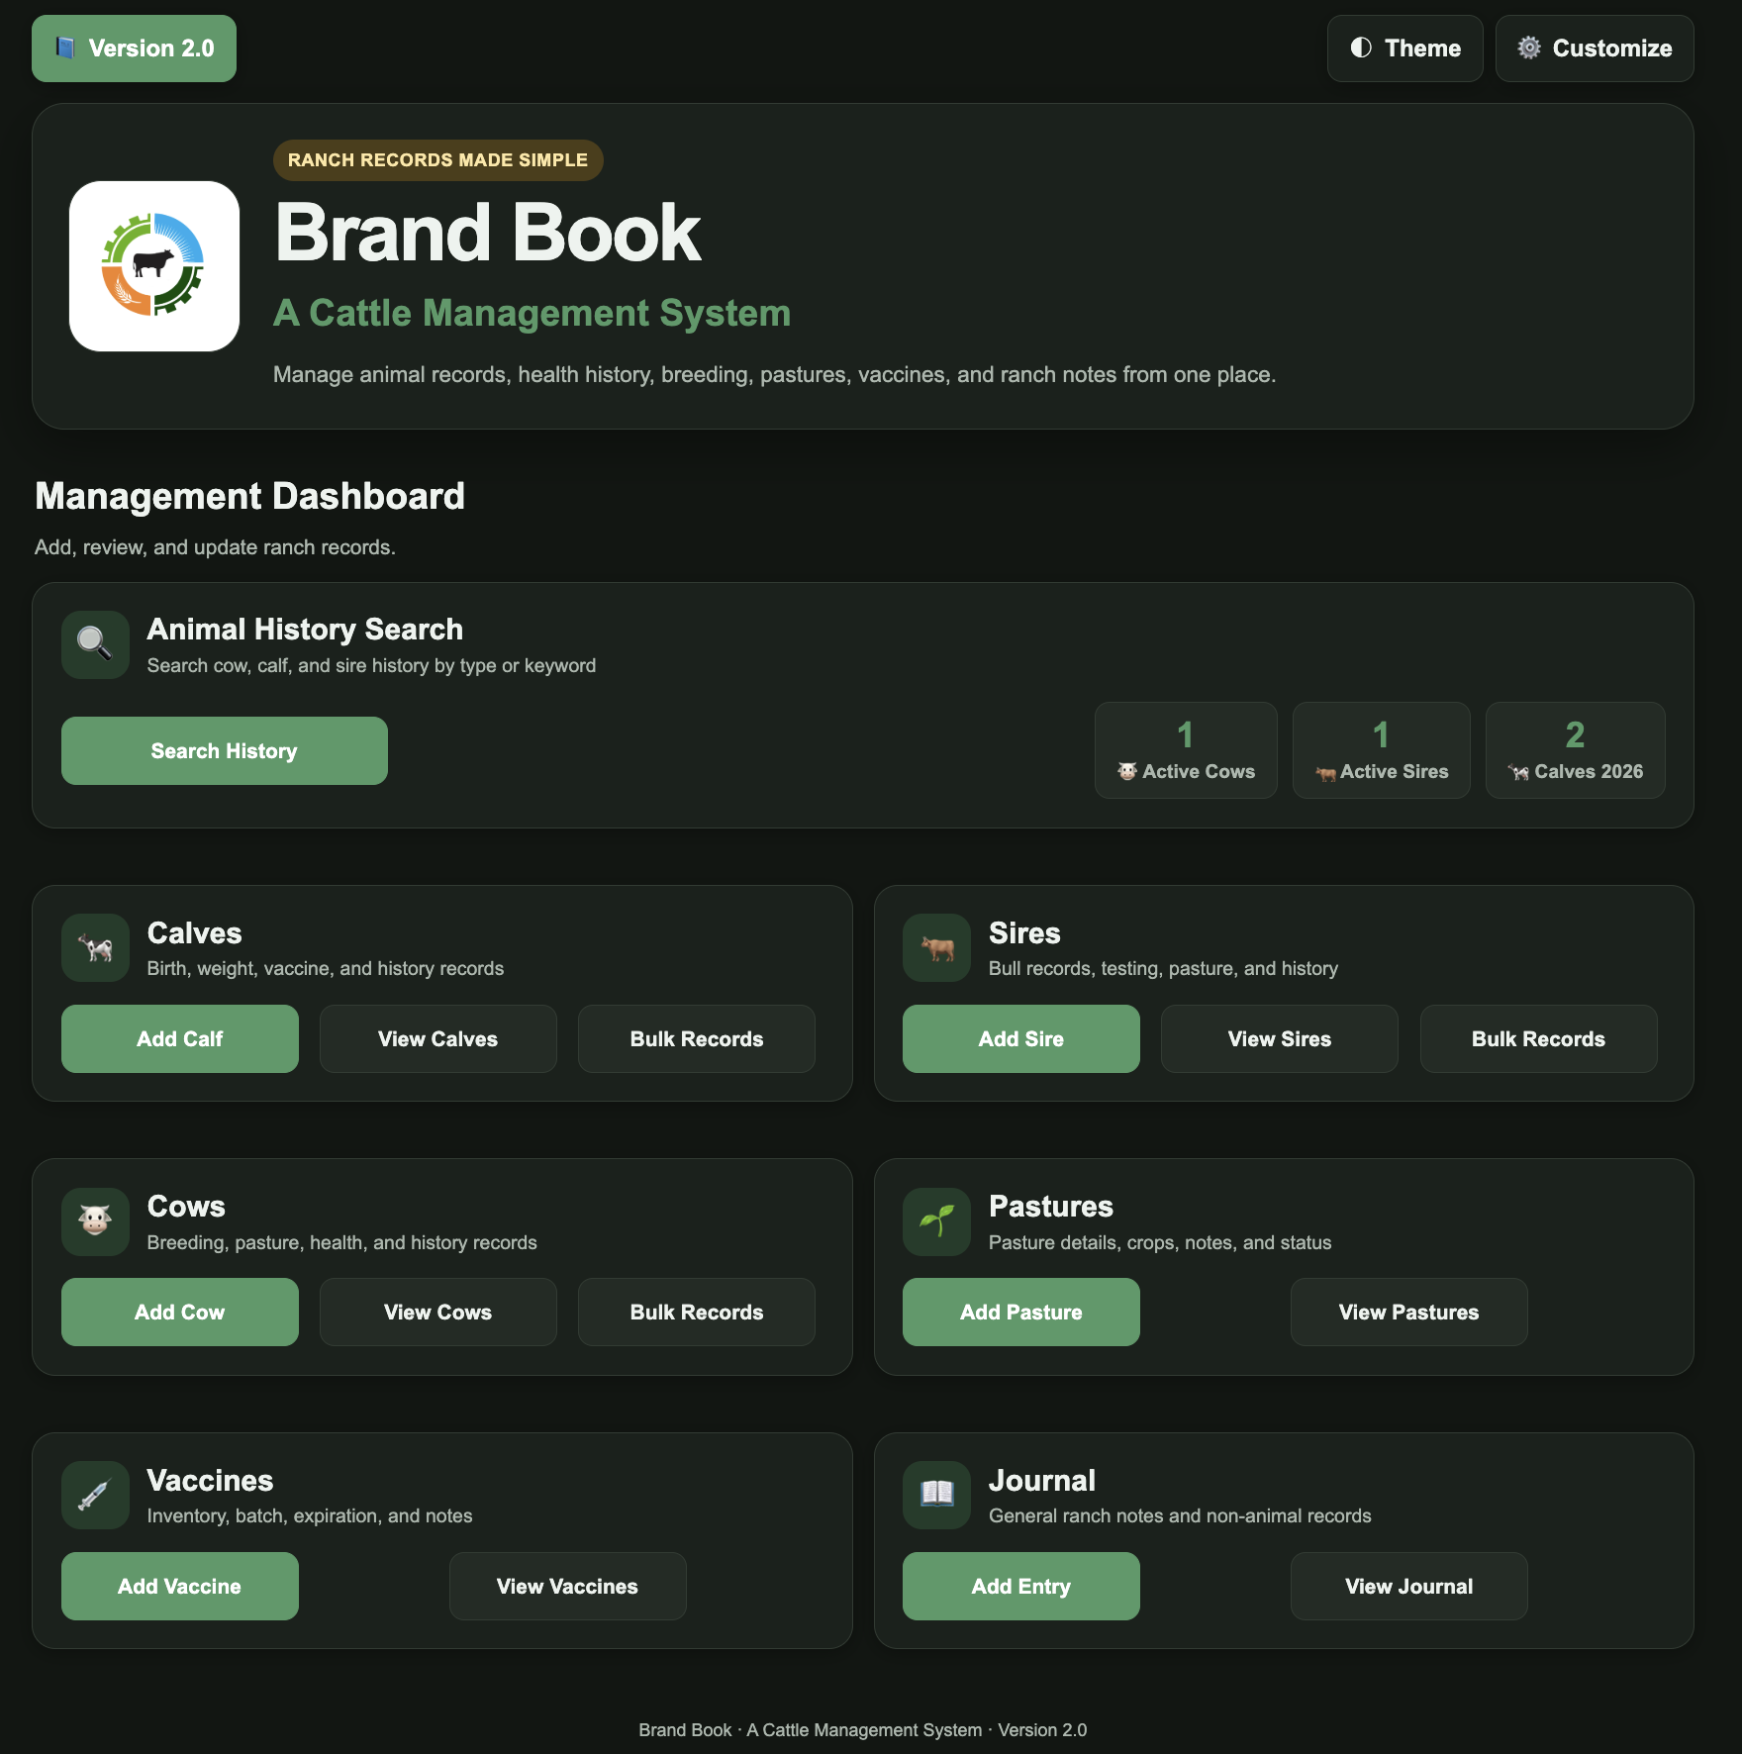
Task: Click Add Calf
Action: pyautogui.click(x=180, y=1039)
